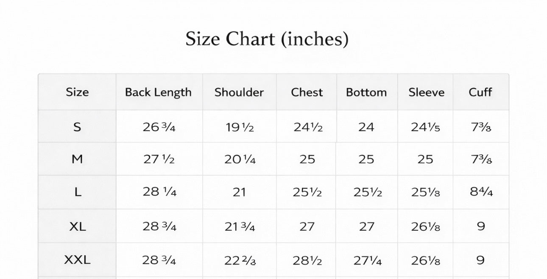Click the Sleeve column header
This screenshot has height=279, width=547.
click(426, 92)
